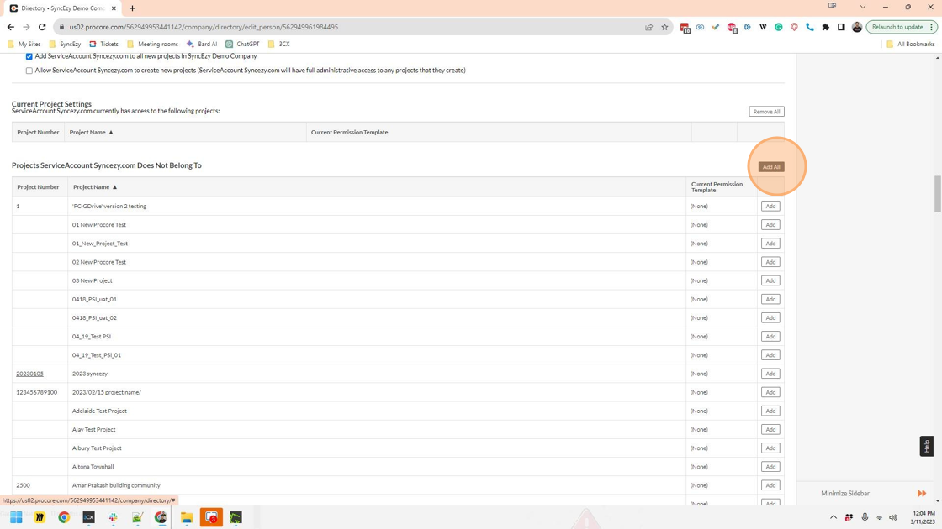Open project number 123456789100 link
Image resolution: width=942 pixels, height=529 pixels.
pos(37,392)
